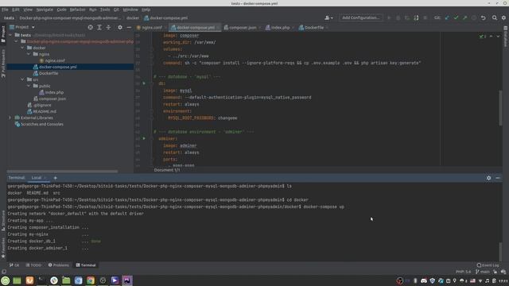509x286 pixels.
Task: Open the Project vertical side tab
Action: (x=3, y=34)
